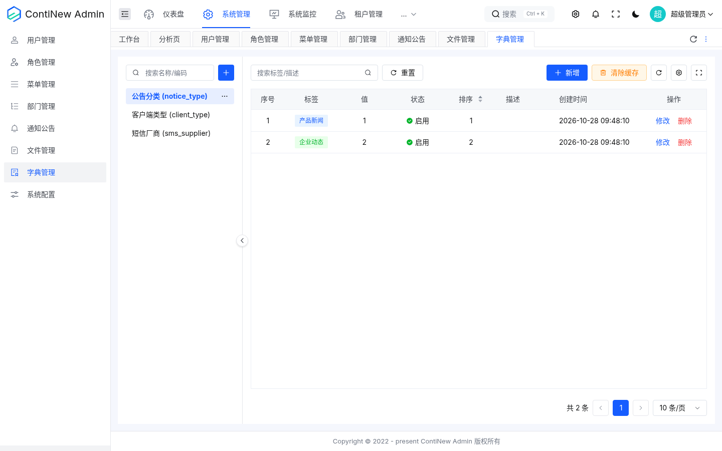Expand the more menus ellipsis dropdown
This screenshot has width=722, height=451.
tap(409, 14)
